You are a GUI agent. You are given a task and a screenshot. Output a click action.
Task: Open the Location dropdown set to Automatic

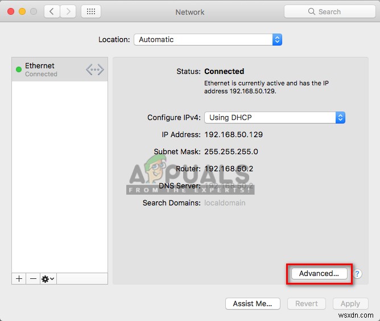(x=208, y=39)
